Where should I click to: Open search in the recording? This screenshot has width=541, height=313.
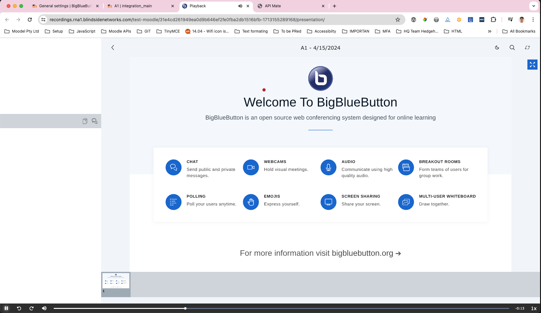[512, 47]
